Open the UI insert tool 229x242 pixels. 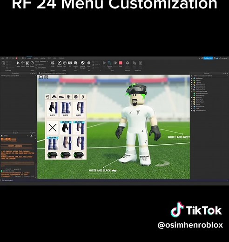point(70,64)
